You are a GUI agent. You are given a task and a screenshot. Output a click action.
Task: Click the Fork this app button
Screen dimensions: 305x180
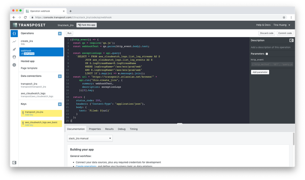point(86,25)
